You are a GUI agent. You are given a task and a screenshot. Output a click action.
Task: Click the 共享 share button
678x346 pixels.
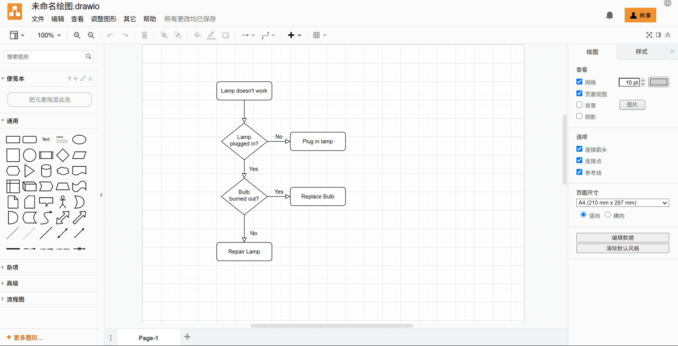pos(640,15)
